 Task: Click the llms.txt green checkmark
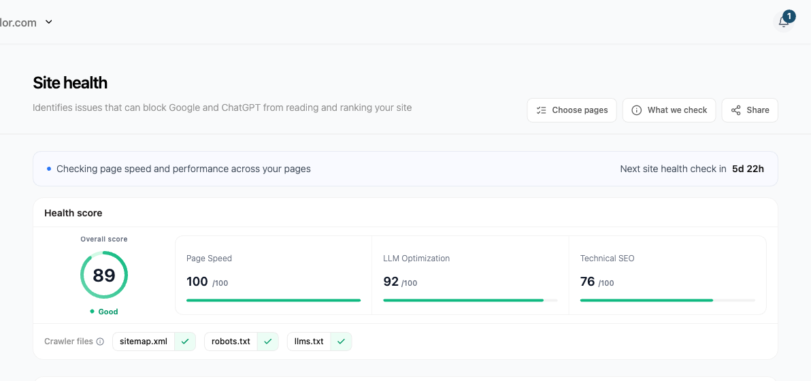click(x=341, y=342)
